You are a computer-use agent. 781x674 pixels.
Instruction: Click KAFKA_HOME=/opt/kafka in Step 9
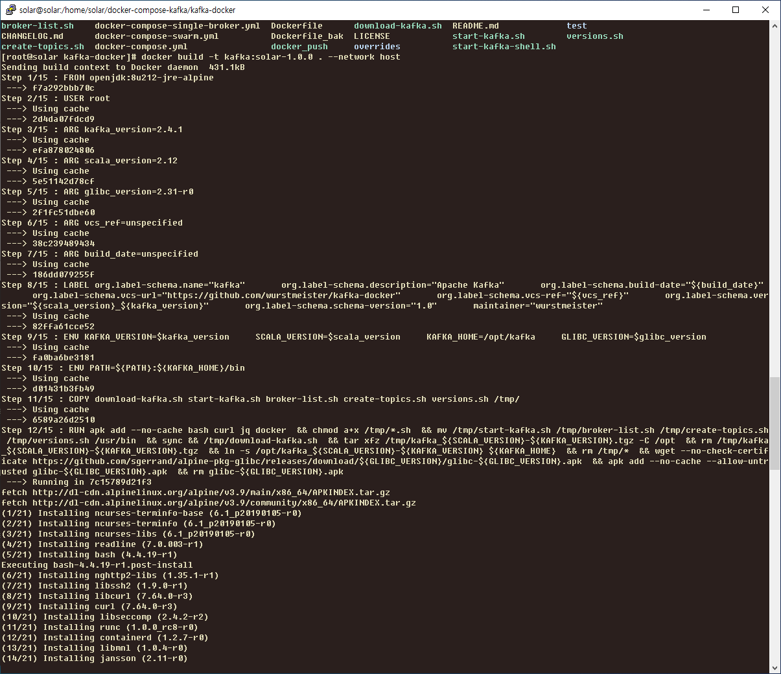coord(481,337)
